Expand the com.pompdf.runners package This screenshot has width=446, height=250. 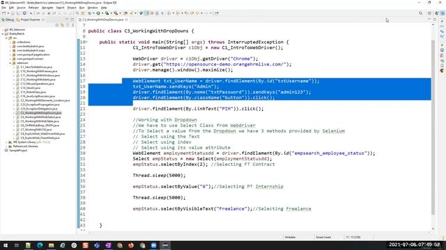[x=10, y=58]
